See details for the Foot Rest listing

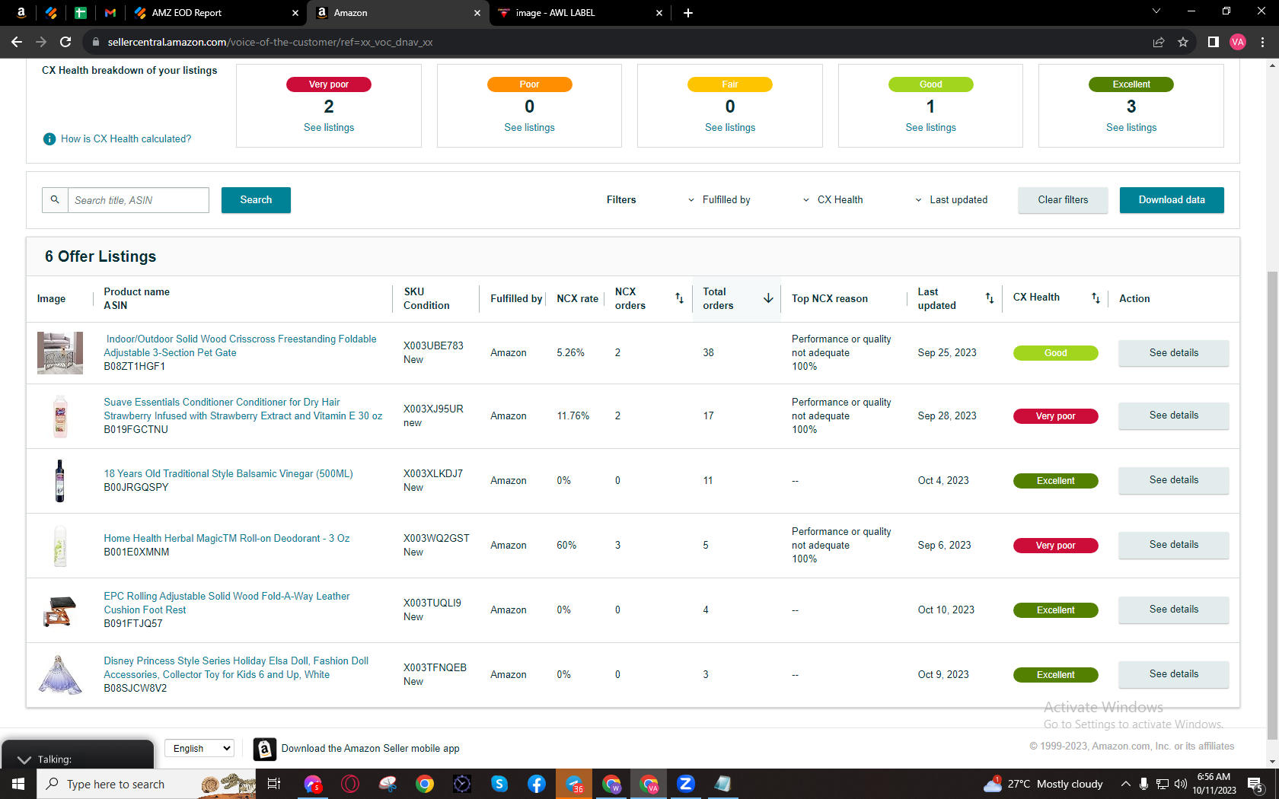click(x=1173, y=610)
